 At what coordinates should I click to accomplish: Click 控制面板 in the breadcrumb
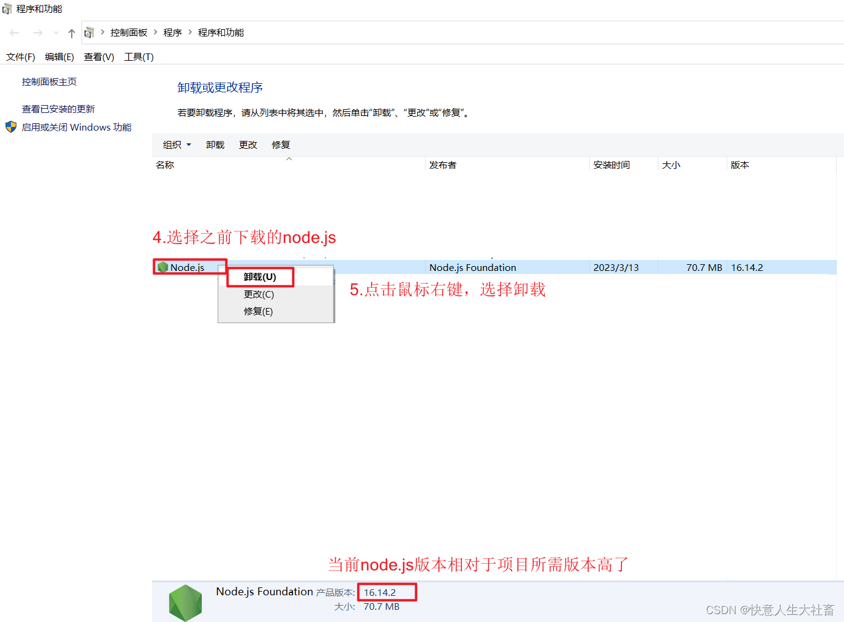(x=129, y=33)
